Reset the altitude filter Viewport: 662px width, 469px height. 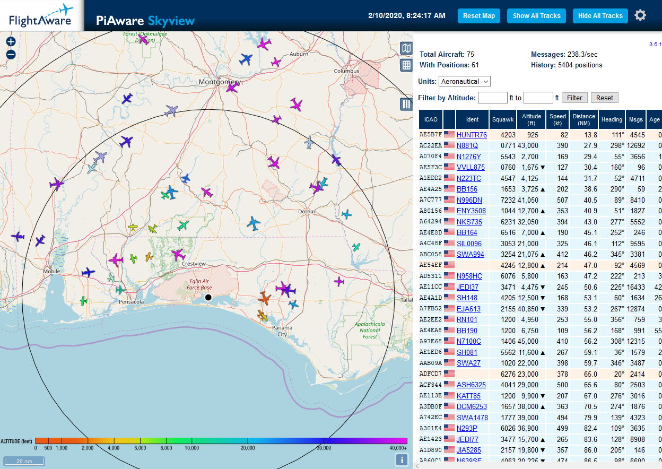pos(605,98)
